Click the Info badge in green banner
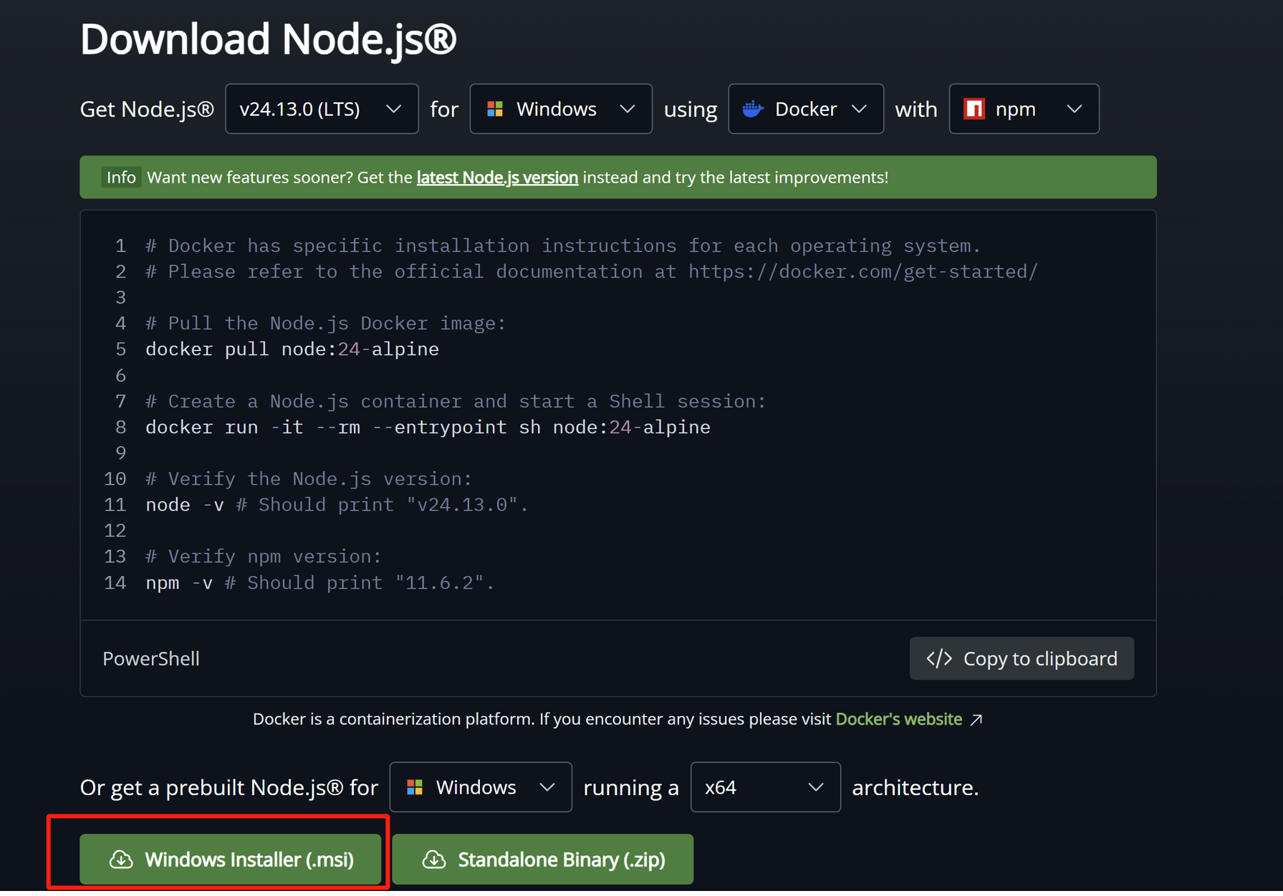Image resolution: width=1283 pixels, height=896 pixels. point(121,177)
